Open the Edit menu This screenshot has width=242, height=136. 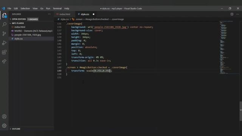16,8
